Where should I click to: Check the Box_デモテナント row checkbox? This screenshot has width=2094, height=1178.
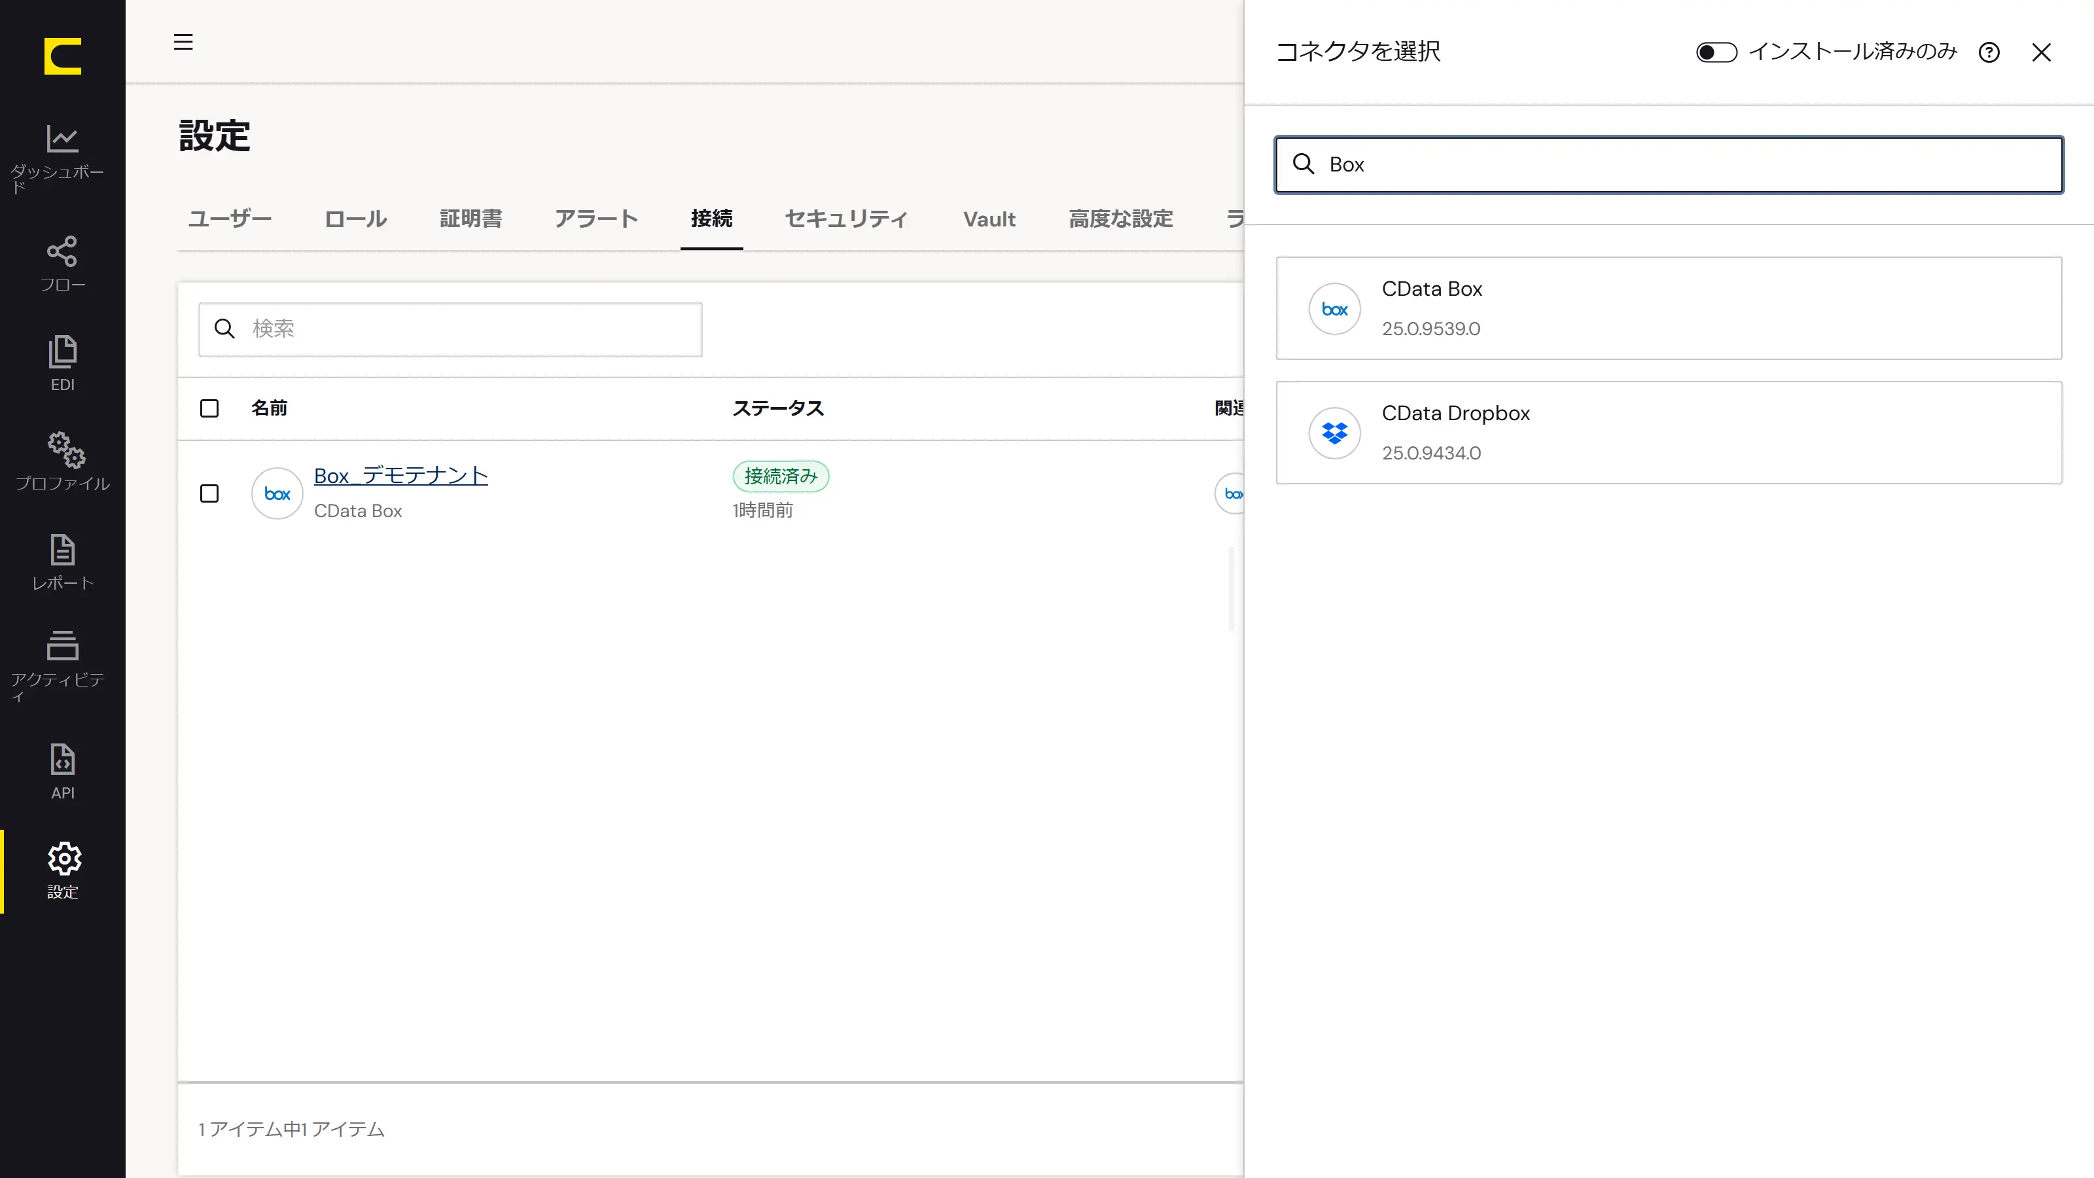click(x=209, y=493)
